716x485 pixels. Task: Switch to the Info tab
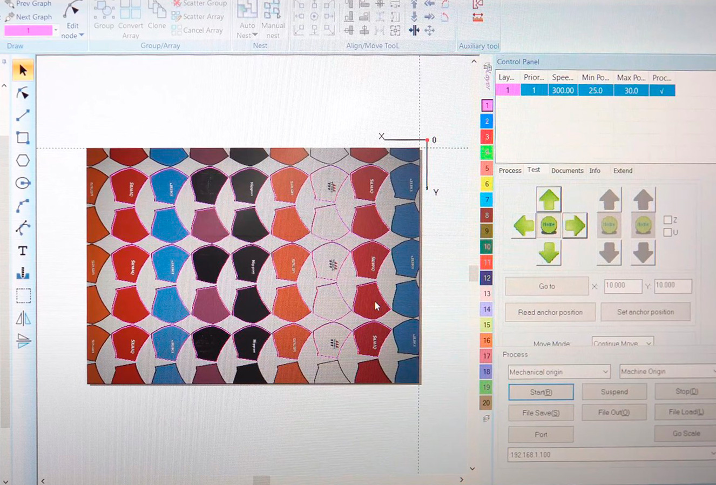595,171
